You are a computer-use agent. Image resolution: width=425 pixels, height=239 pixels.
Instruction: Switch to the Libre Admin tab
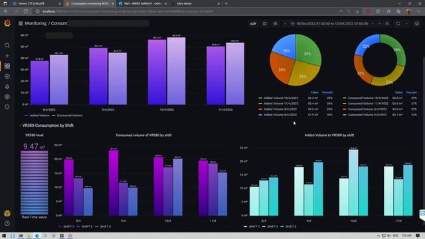(195, 3)
